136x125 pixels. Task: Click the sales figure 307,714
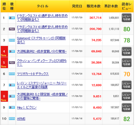[95, 18]
